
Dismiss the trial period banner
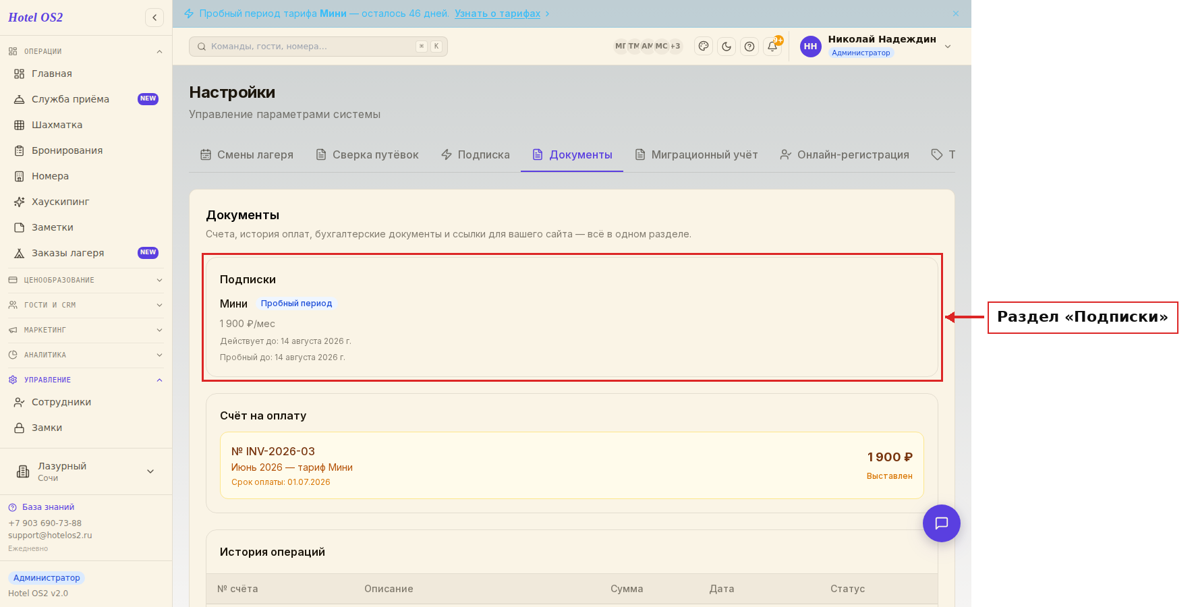[956, 13]
